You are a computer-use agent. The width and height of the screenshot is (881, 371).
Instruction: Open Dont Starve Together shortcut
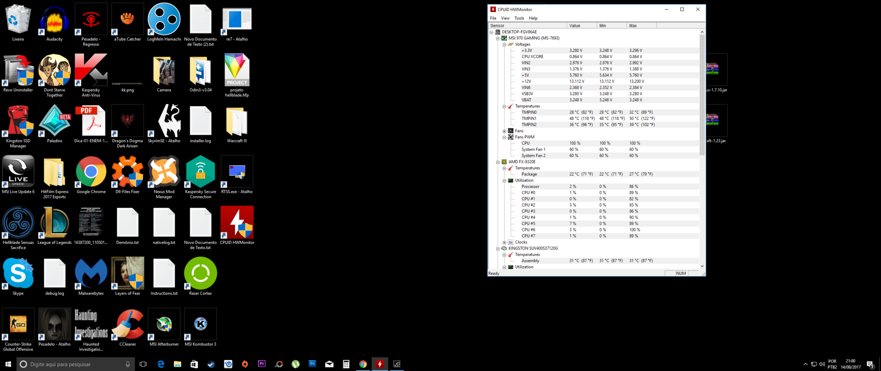[55, 76]
